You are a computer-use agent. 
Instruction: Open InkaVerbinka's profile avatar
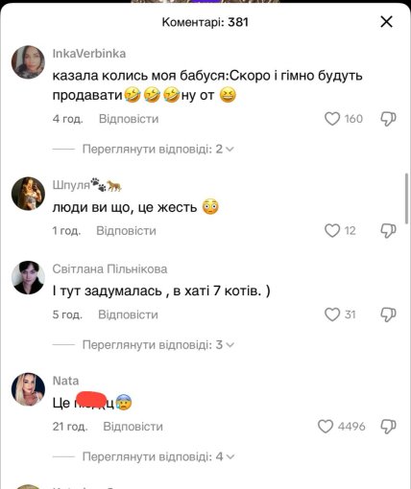point(28,62)
